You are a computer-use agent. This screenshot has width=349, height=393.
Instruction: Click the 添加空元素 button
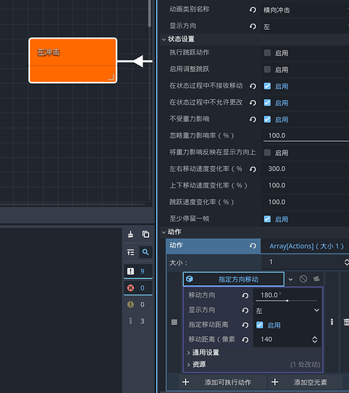coord(306,382)
